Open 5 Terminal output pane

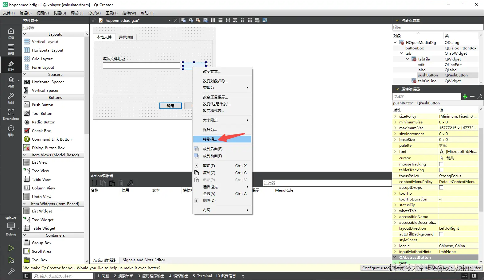[202, 276]
